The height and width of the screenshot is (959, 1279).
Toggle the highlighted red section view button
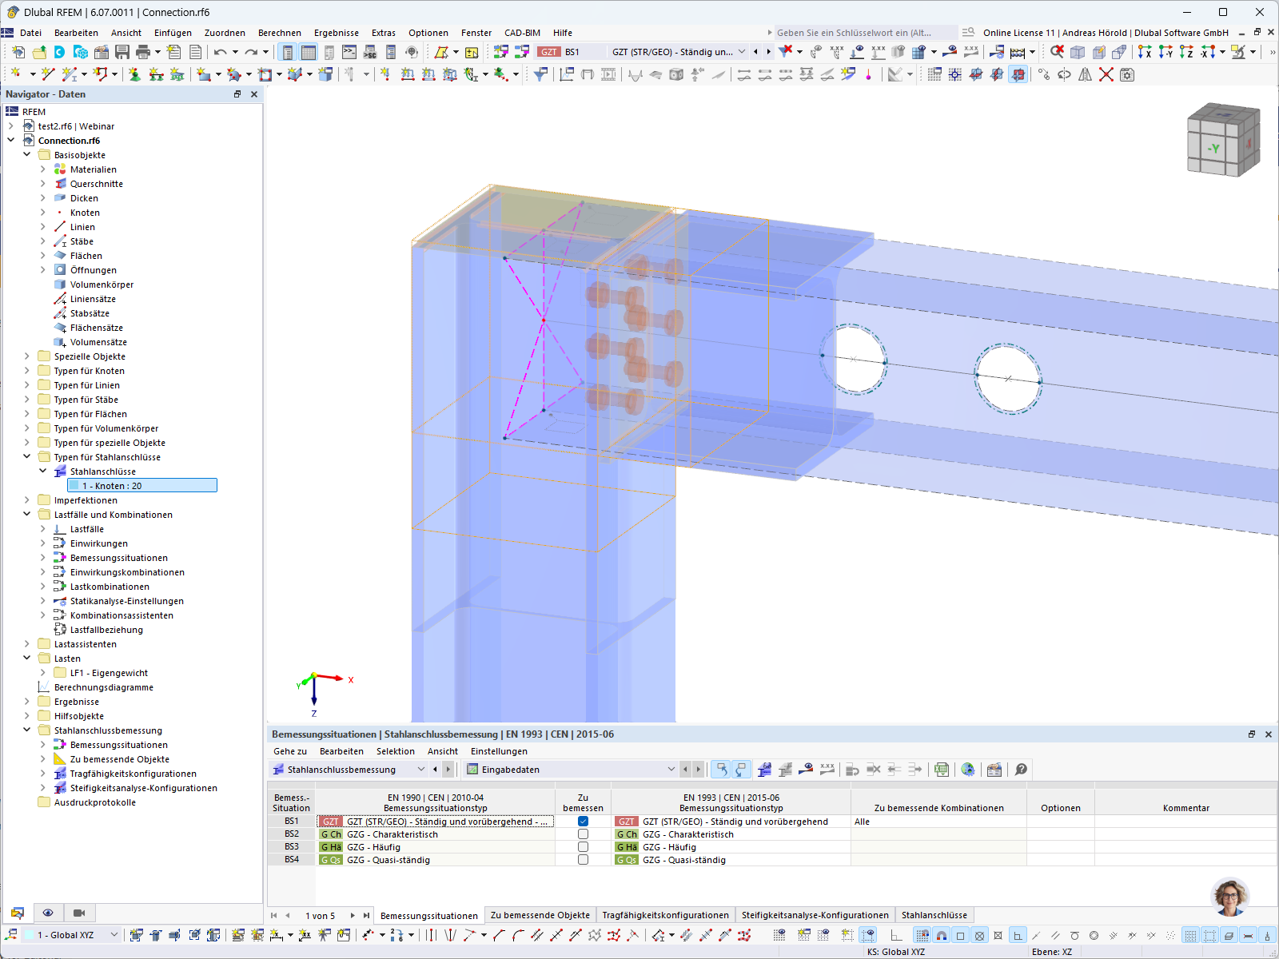click(x=1018, y=74)
